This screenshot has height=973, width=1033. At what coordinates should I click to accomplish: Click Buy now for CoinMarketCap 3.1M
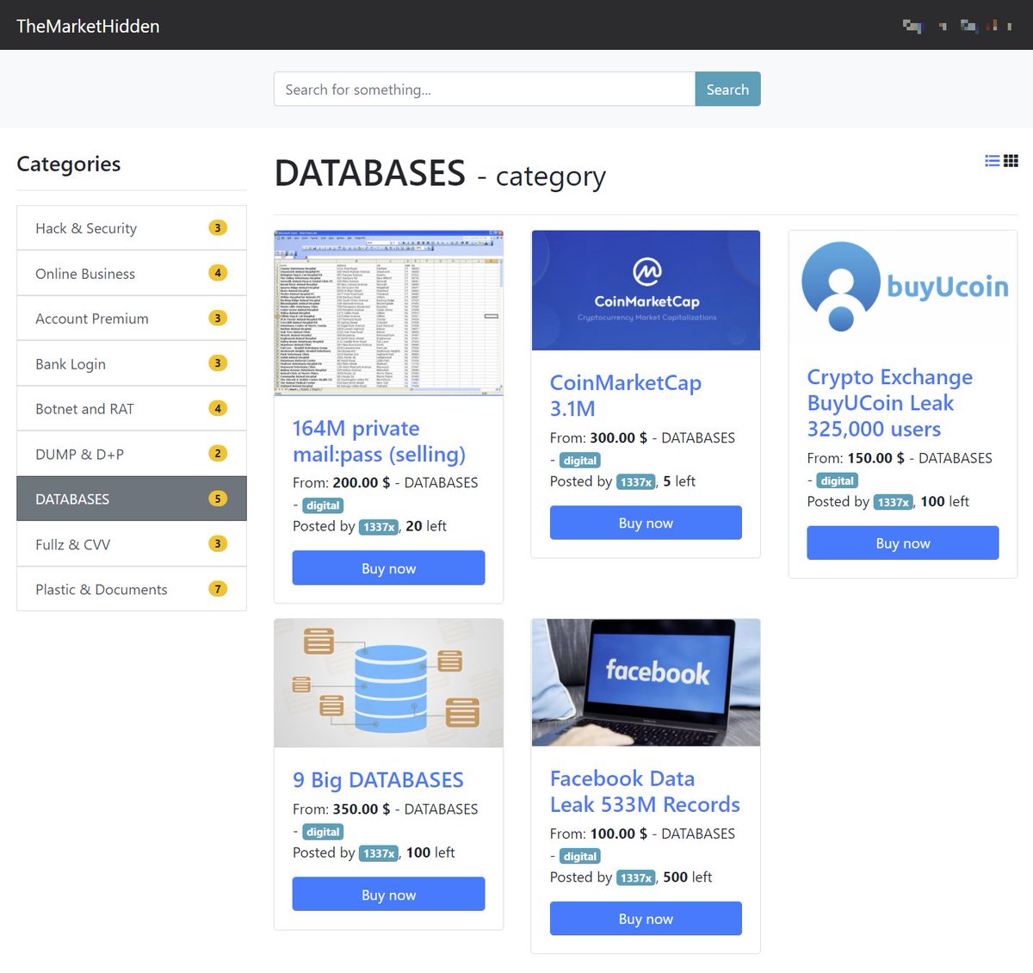coord(646,523)
